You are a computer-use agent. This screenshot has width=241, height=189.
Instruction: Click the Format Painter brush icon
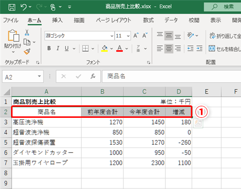pyautogui.click(x=27, y=51)
